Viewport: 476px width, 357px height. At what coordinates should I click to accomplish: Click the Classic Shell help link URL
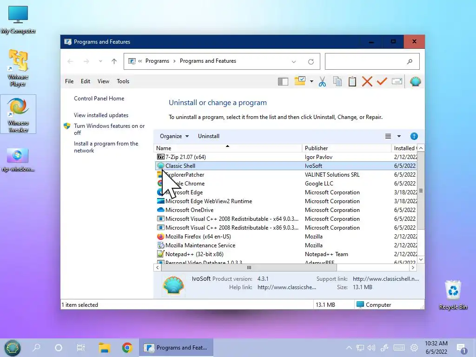click(x=286, y=287)
